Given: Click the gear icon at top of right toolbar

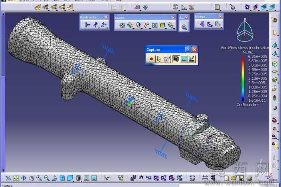Looking at the screenshot, I should [x=274, y=20].
